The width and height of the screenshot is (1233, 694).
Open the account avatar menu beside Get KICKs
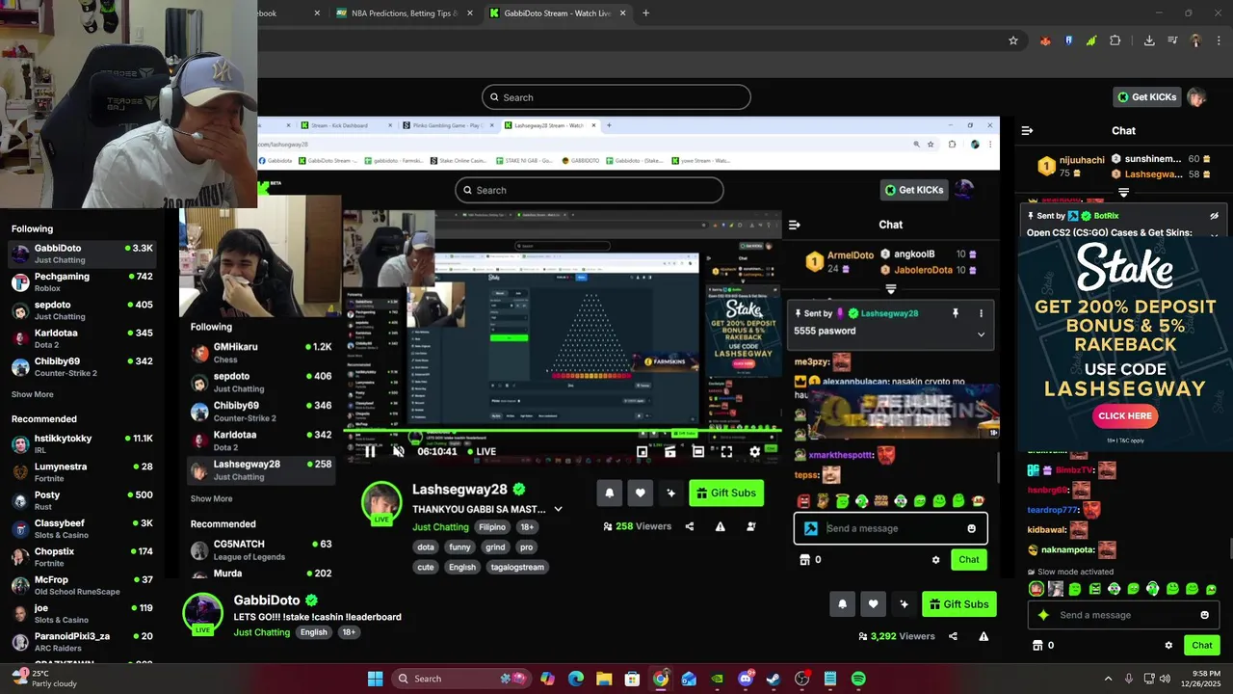(x=1196, y=97)
